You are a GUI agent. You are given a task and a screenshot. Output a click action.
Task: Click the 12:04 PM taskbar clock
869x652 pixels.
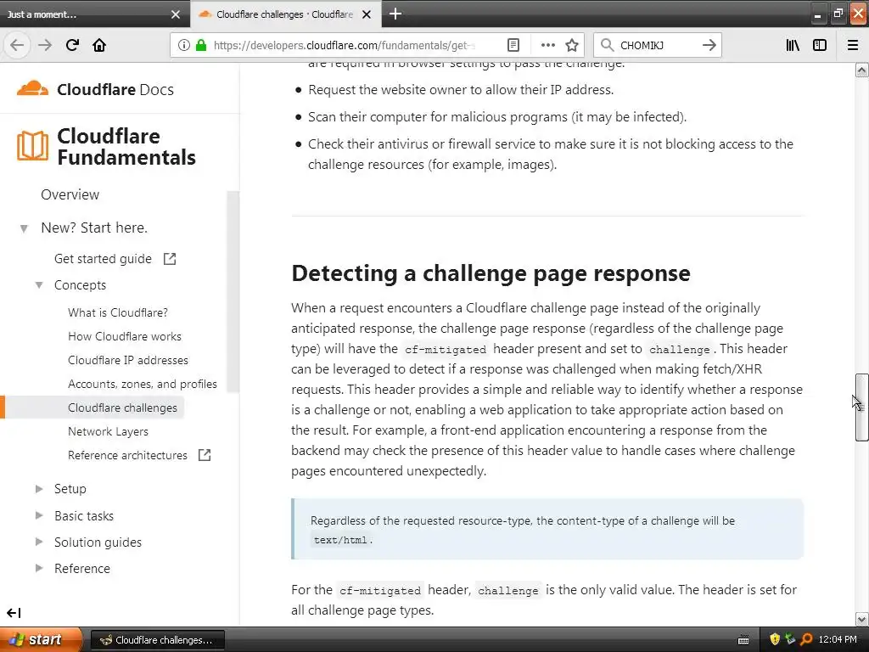[x=838, y=640]
